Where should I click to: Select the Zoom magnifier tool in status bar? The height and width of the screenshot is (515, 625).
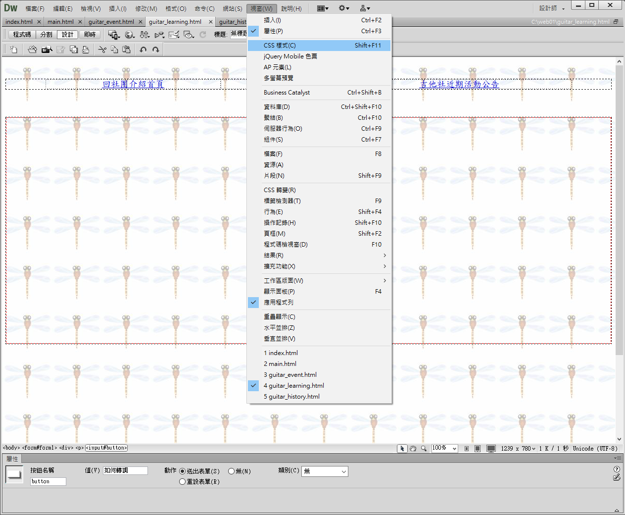pos(424,449)
